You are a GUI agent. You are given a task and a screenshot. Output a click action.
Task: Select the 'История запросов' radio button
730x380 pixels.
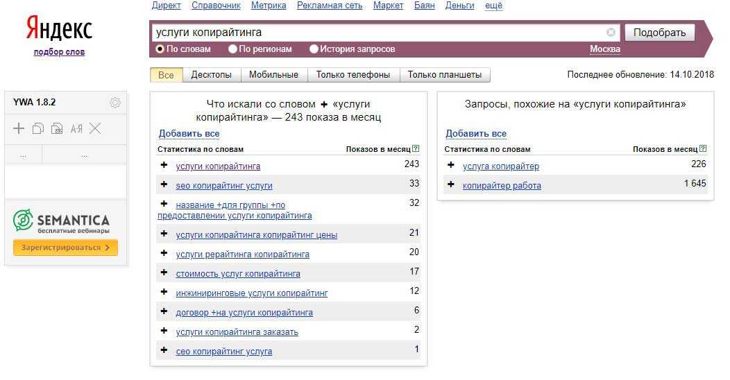[x=314, y=49]
